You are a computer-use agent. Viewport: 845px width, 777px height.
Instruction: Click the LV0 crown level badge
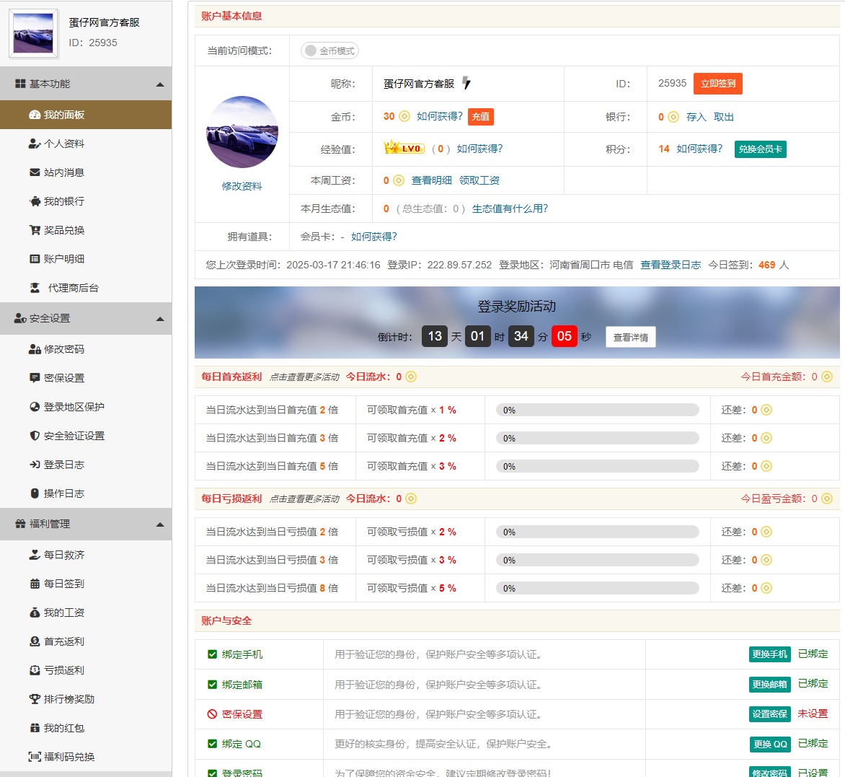click(404, 149)
